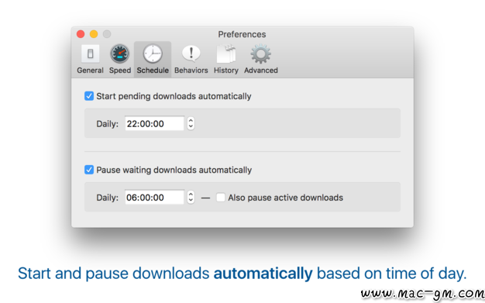Click the Preferences window title
The width and height of the screenshot is (485, 303).
point(242,34)
